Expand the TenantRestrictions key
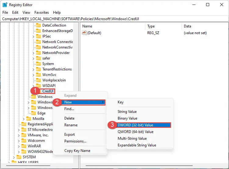This screenshot has height=169, width=229. click(x=33, y=70)
